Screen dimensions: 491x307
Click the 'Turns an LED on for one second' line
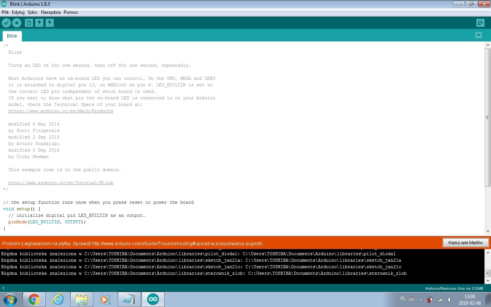click(99, 65)
